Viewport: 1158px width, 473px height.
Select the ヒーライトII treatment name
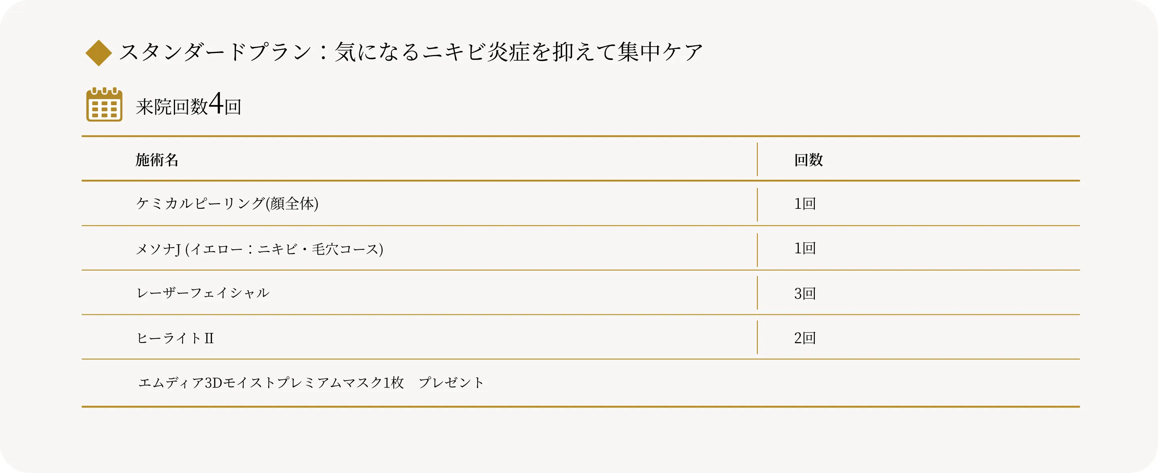(175, 338)
